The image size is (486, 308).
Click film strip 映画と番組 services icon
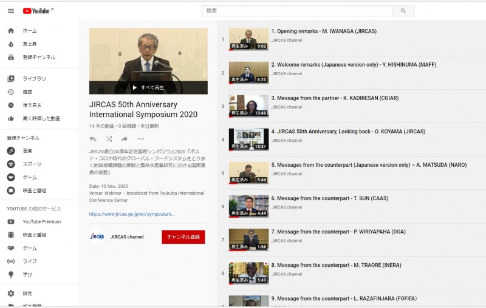point(11,235)
